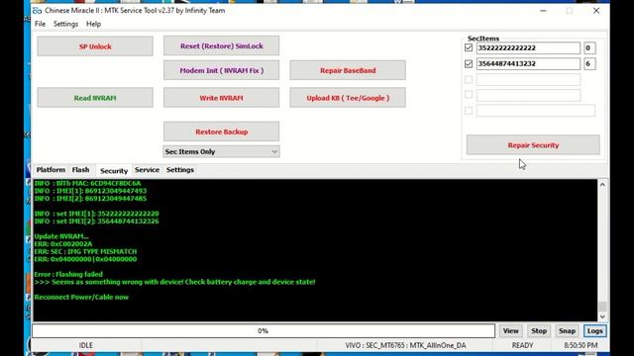Click the Stop button
The width and height of the screenshot is (634, 356).
pos(539,330)
